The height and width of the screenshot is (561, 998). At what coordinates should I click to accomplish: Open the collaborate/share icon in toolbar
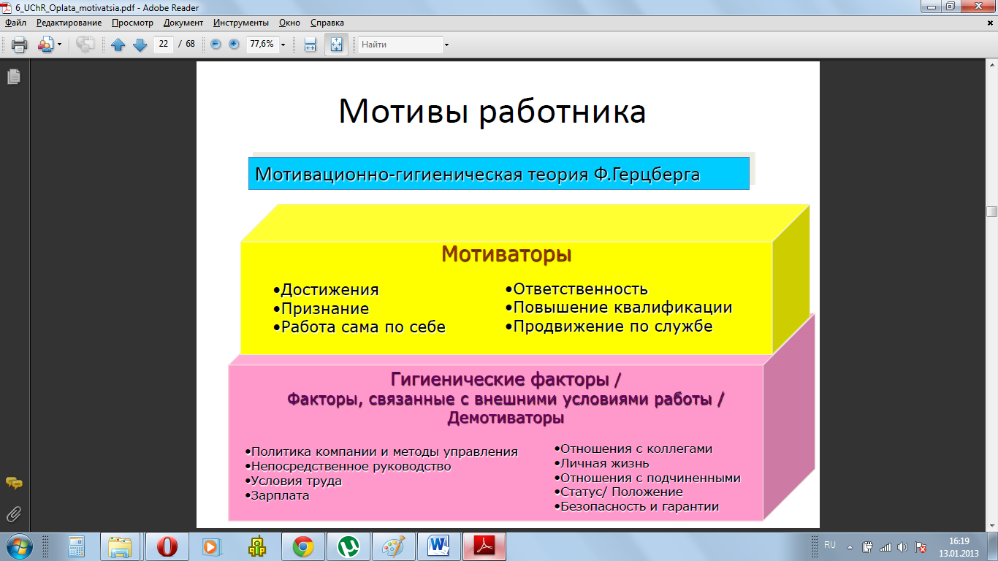tap(45, 45)
